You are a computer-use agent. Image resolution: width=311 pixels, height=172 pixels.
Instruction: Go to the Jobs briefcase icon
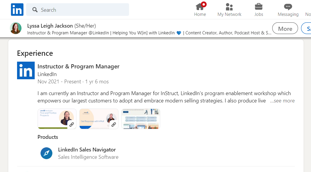click(x=259, y=7)
